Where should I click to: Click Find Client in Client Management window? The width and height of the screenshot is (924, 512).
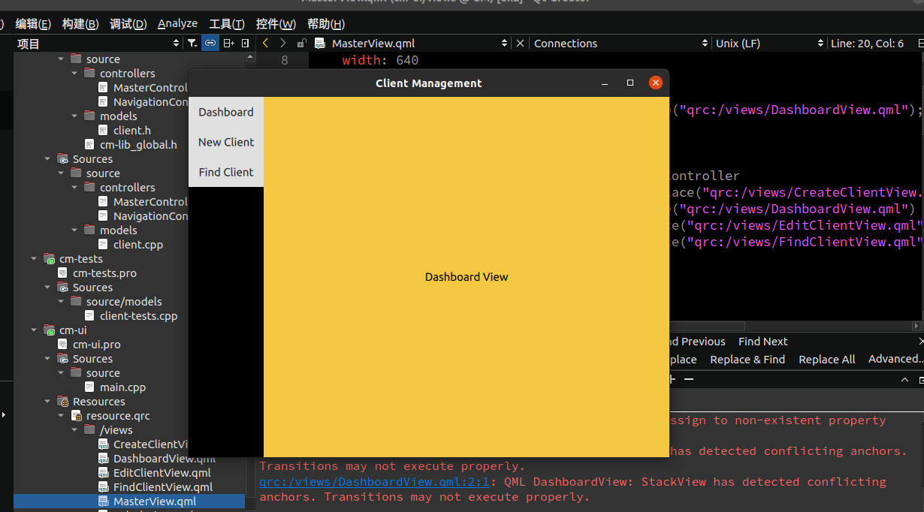pyautogui.click(x=226, y=172)
